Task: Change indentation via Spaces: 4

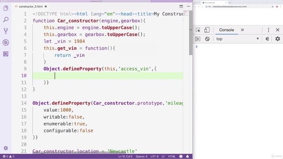Action: (141, 156)
